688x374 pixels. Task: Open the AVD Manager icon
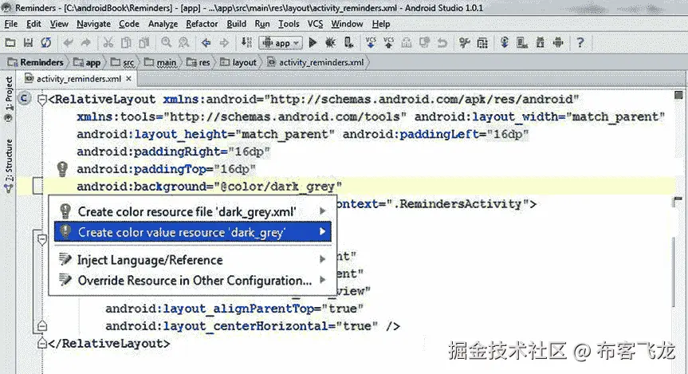click(522, 42)
